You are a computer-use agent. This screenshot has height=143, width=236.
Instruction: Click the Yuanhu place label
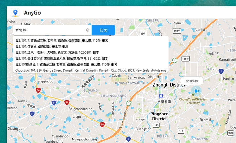(199, 30)
